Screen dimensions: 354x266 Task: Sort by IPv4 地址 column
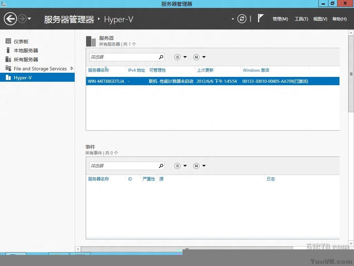136,70
